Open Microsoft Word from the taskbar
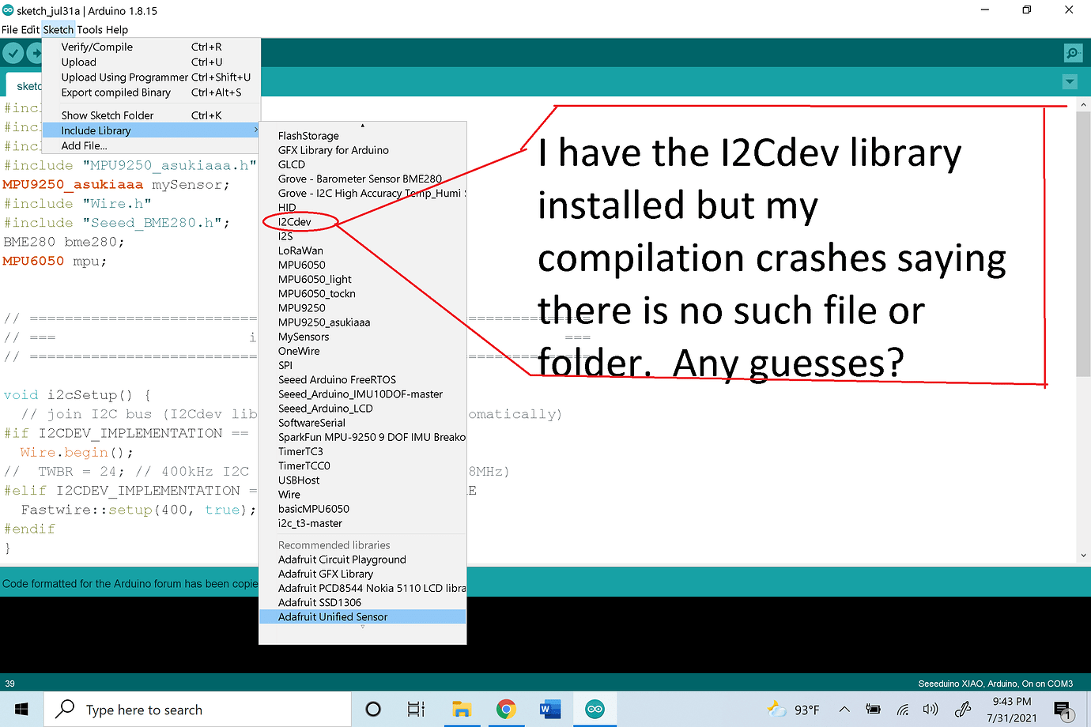This screenshot has height=727, width=1091. [x=550, y=709]
